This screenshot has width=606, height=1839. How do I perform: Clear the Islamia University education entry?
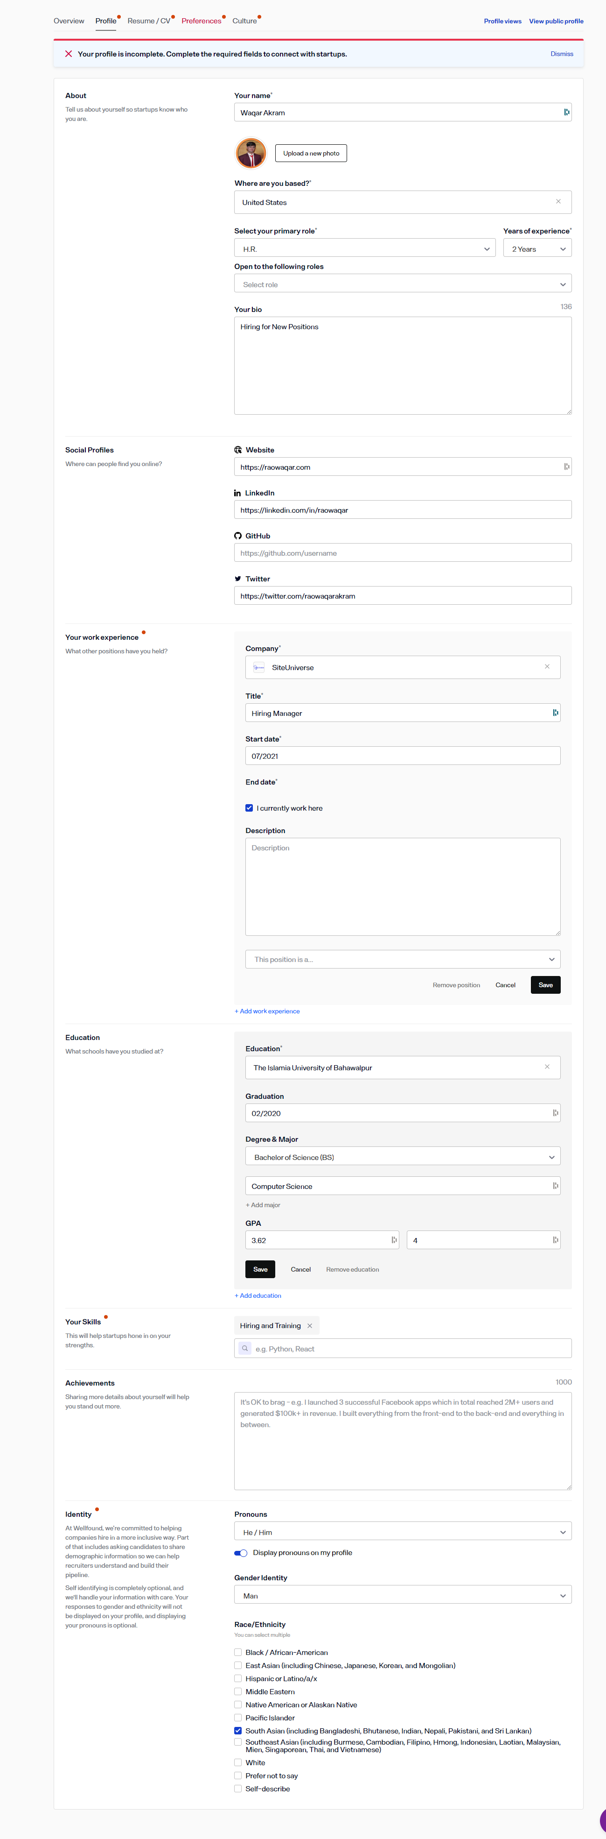(x=547, y=1067)
